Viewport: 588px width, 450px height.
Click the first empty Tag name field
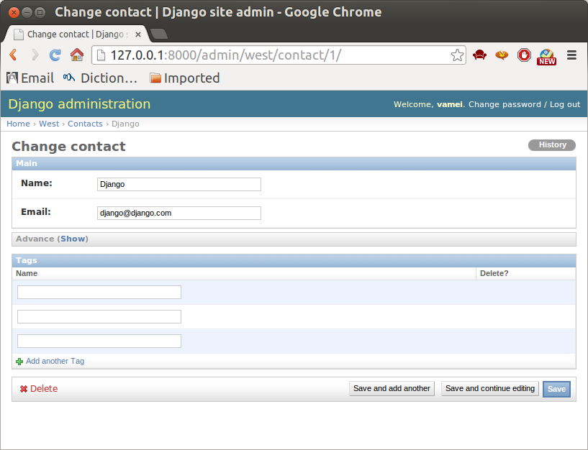pyautogui.click(x=99, y=293)
